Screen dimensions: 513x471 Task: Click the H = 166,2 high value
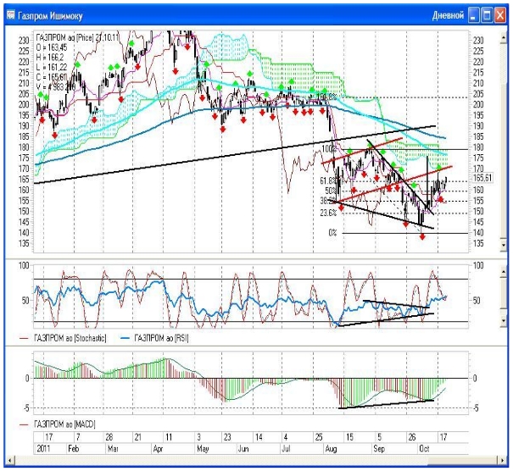point(50,58)
